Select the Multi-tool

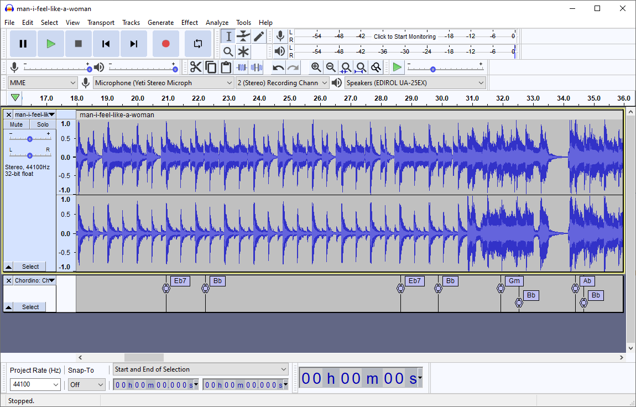tap(244, 51)
